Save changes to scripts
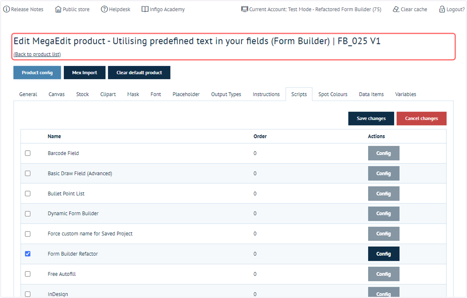Image resolution: width=467 pixels, height=298 pixels. click(371, 119)
